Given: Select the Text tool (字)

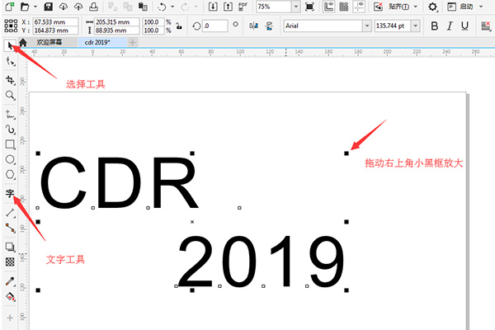Looking at the screenshot, I should click(10, 193).
